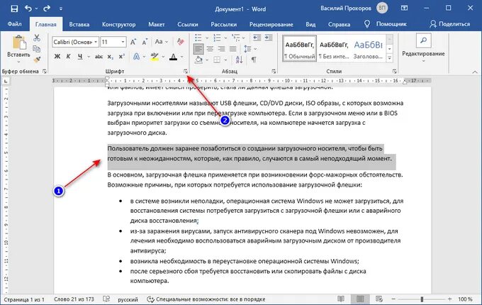Apply the Обычный style
The image size is (482, 305).
[299, 49]
